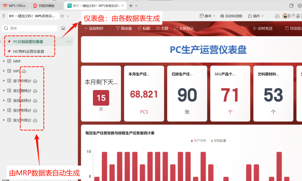Viewport: 302px width, 181px height.
Task: Open the hamburger menu beside the document title
Action: [x=4, y=16]
